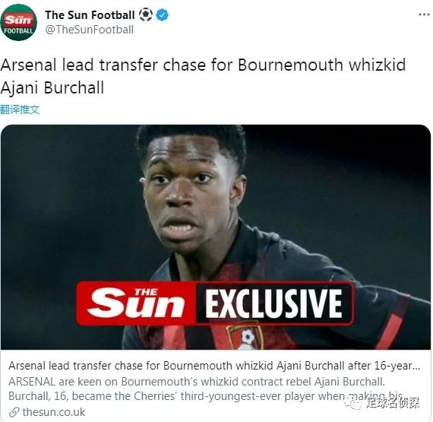
Task: Open The Sun Football profile avatar
Action: 18,23
